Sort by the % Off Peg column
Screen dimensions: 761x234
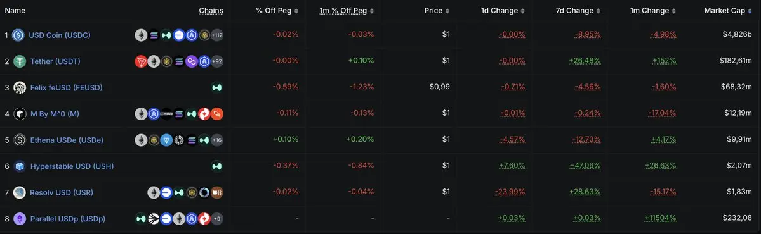[x=277, y=11]
